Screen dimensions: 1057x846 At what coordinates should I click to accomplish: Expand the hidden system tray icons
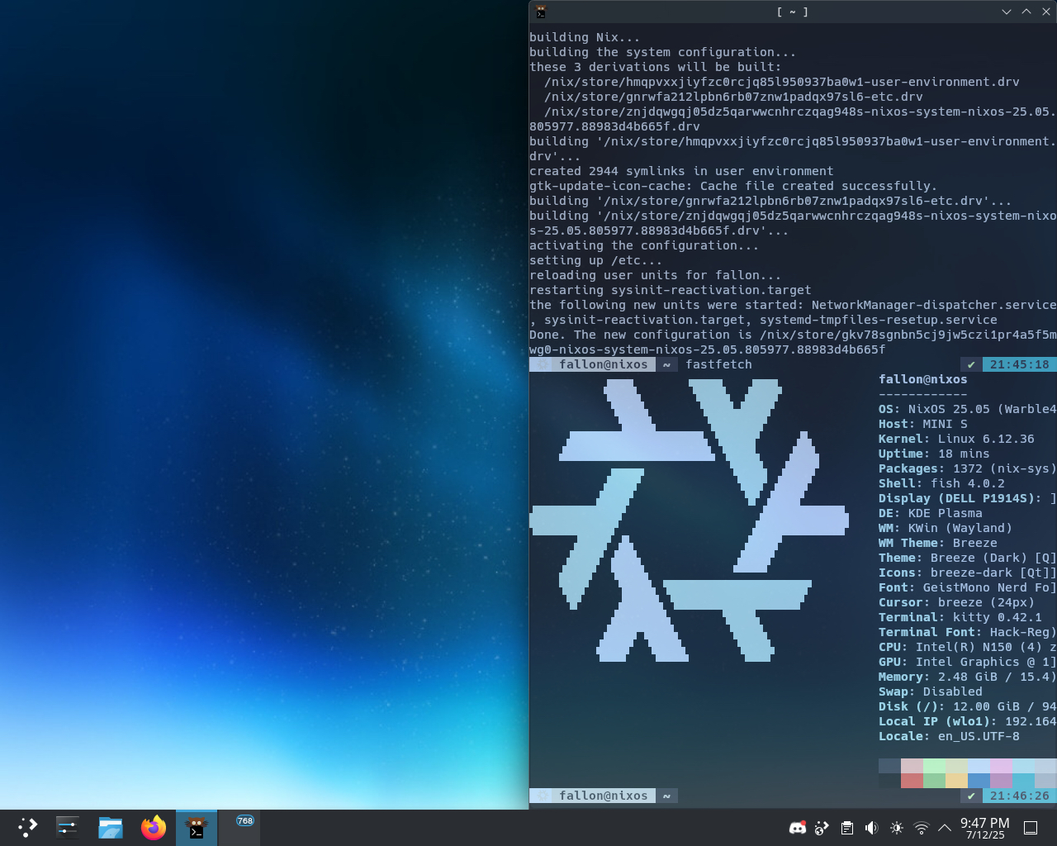click(945, 828)
